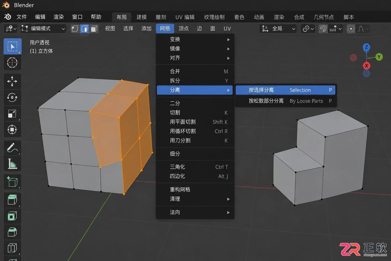This screenshot has height=261, width=391.
Task: Choose 按松散部分分离 By Loose Parts
Action: click(x=285, y=101)
